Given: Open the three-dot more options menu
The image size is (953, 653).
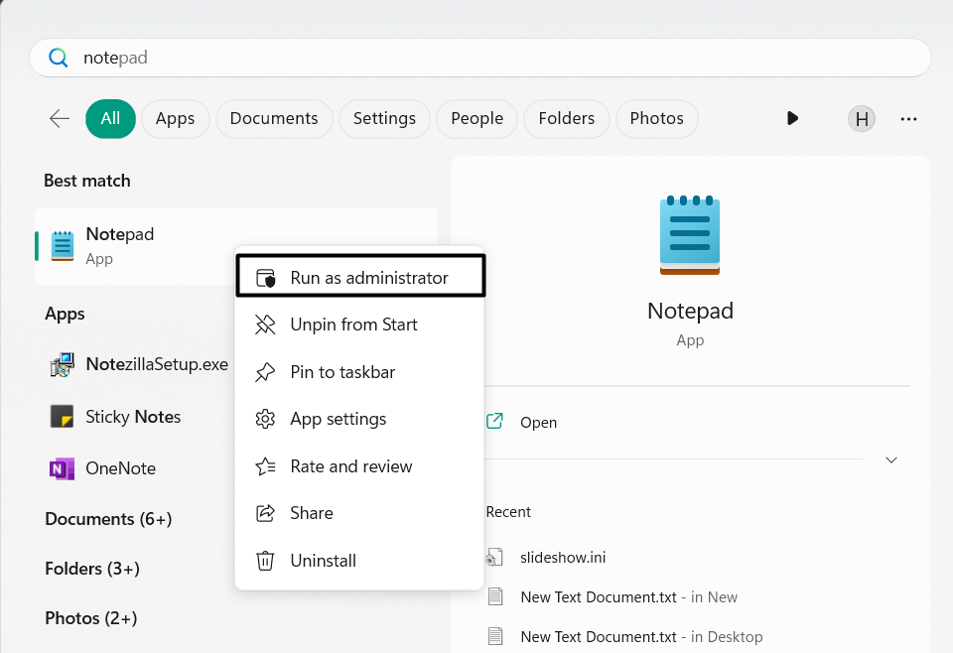Looking at the screenshot, I should click(x=908, y=119).
